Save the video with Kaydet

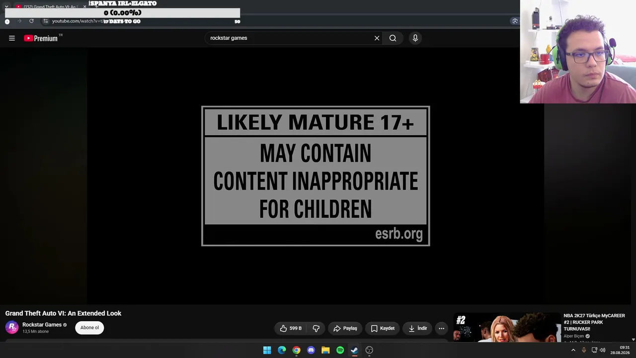pyautogui.click(x=383, y=328)
